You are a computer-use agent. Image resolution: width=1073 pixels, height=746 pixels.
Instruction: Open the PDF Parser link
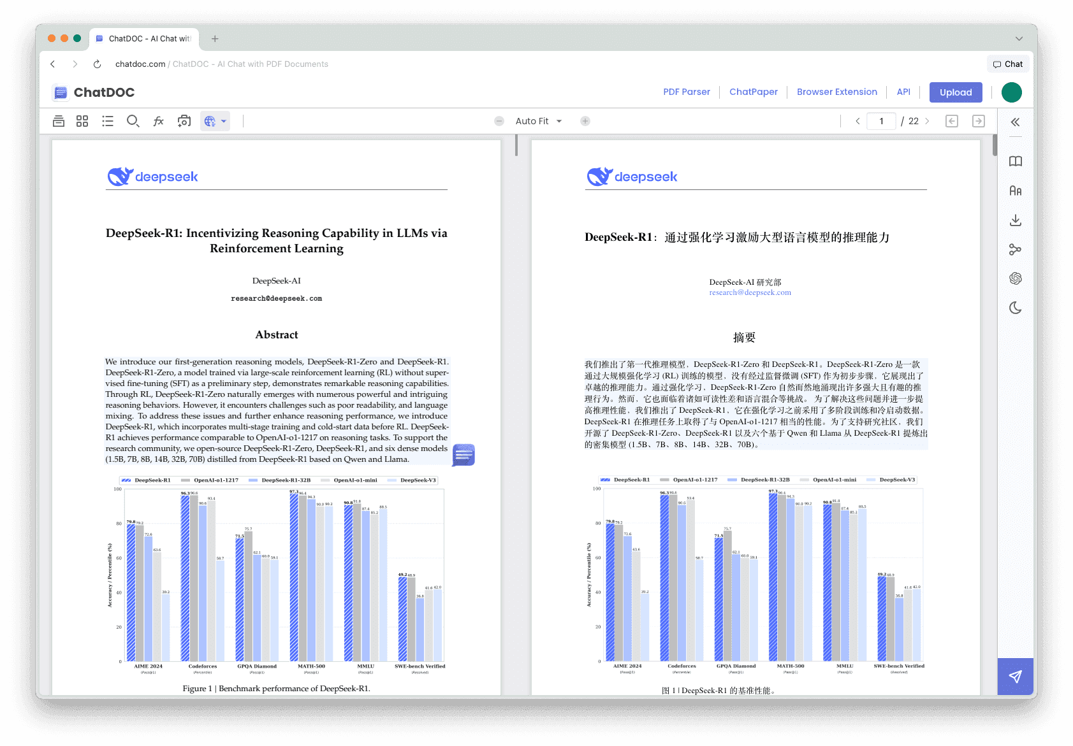pos(687,92)
